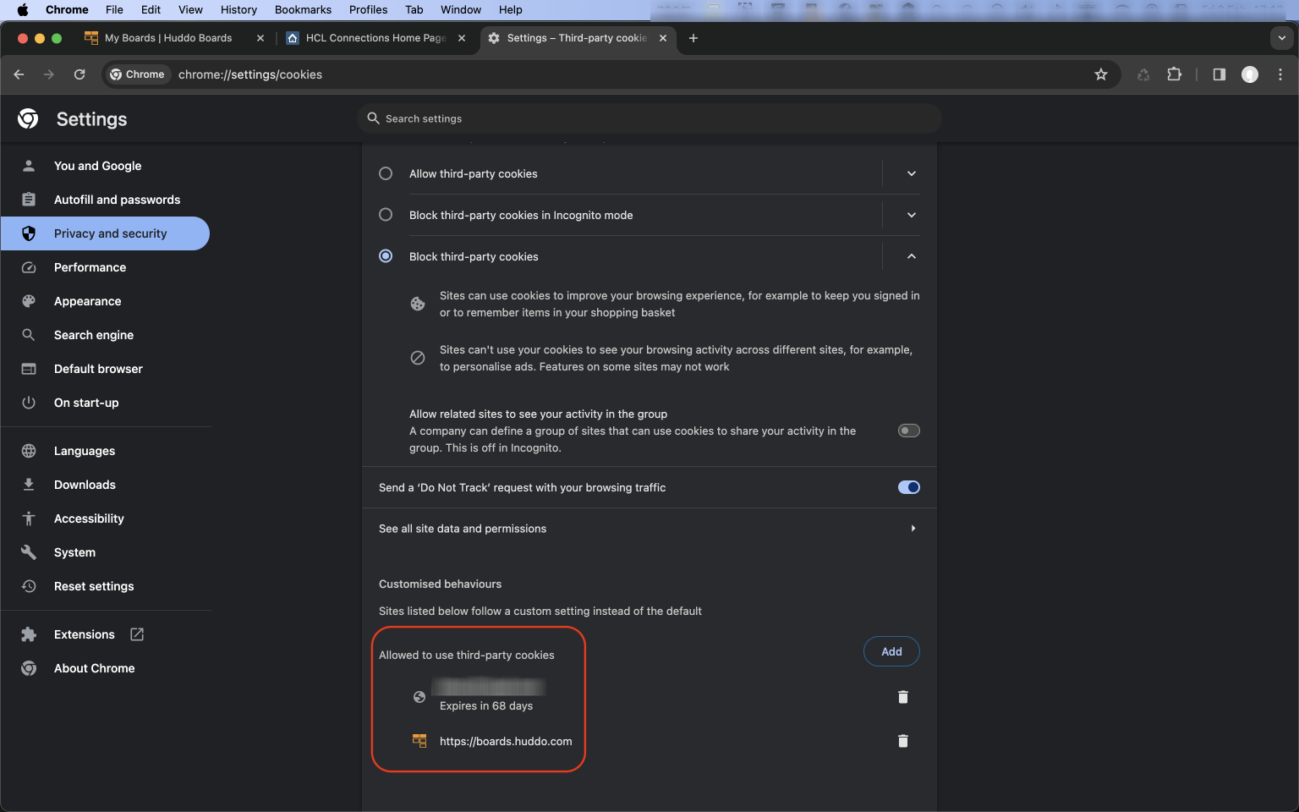
Task: Open the Extensions puzzle icon in toolbar
Action: [x=1174, y=74]
